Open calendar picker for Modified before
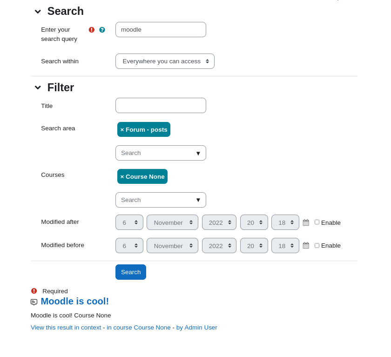The image size is (391, 357). 306,246
